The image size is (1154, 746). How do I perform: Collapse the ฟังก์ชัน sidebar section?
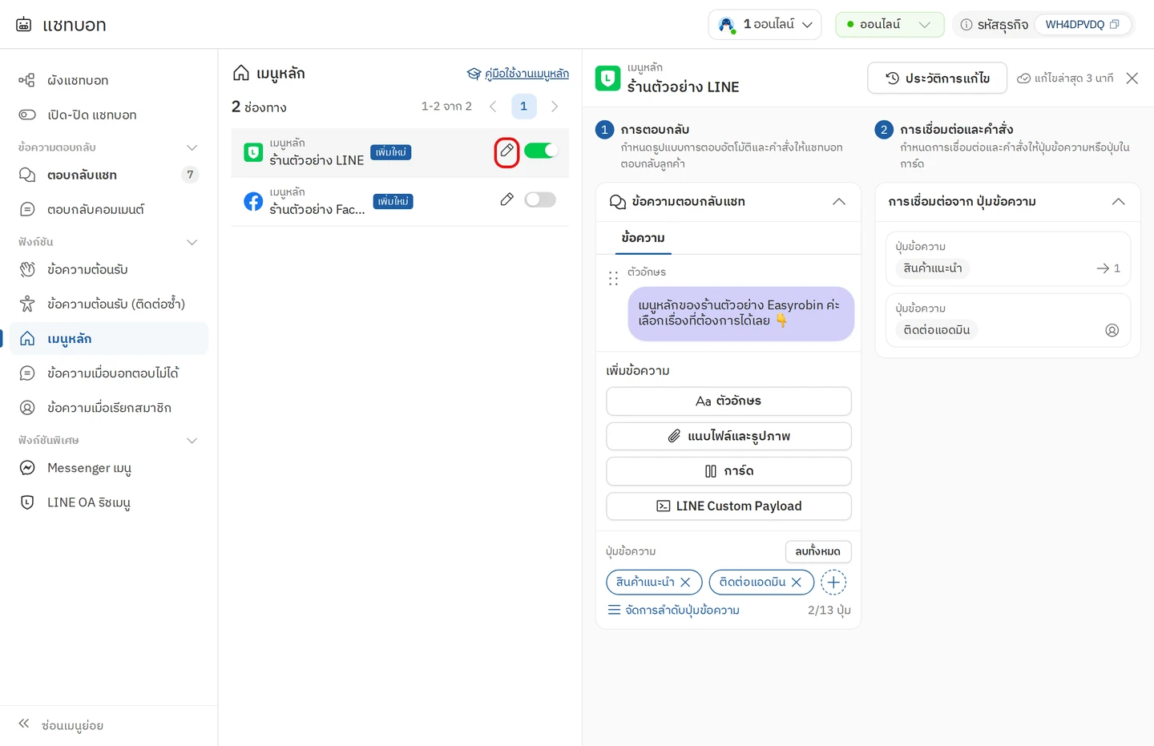click(192, 242)
